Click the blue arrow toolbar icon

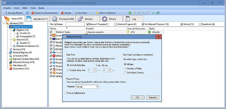[153, 13]
